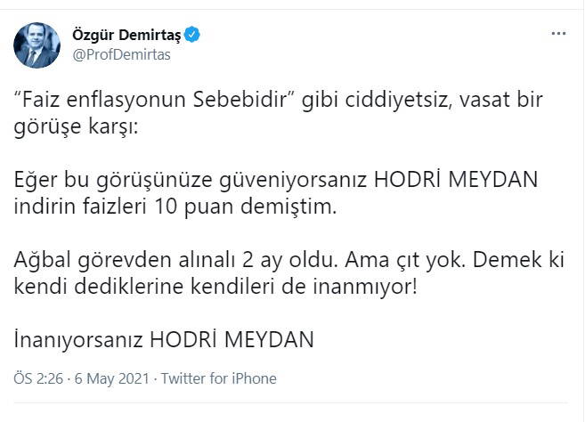Click the blue verified badge
Image resolution: width=585 pixels, height=422 pixels.
191,35
